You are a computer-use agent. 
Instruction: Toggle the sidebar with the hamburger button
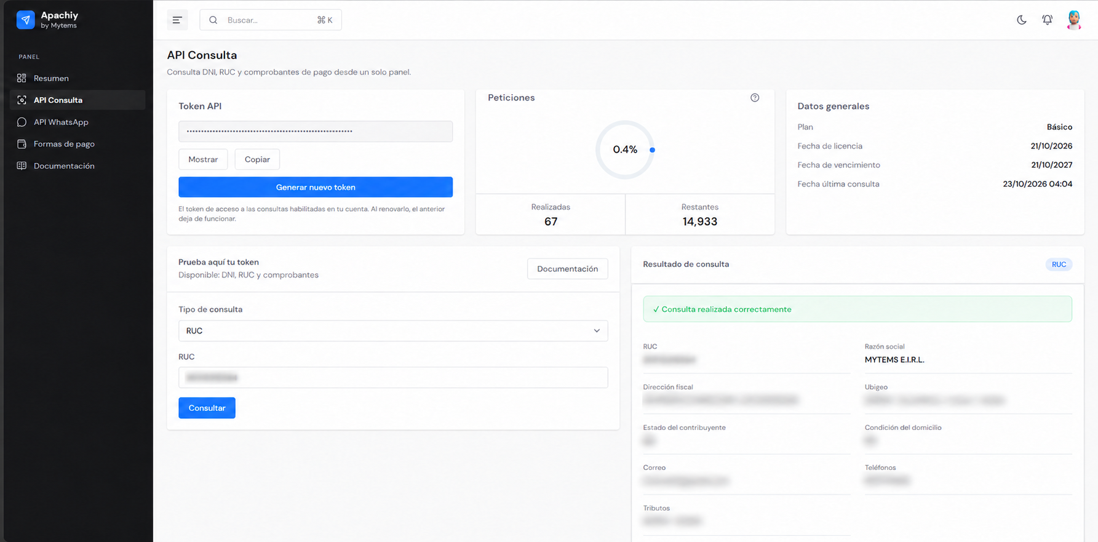click(x=177, y=20)
